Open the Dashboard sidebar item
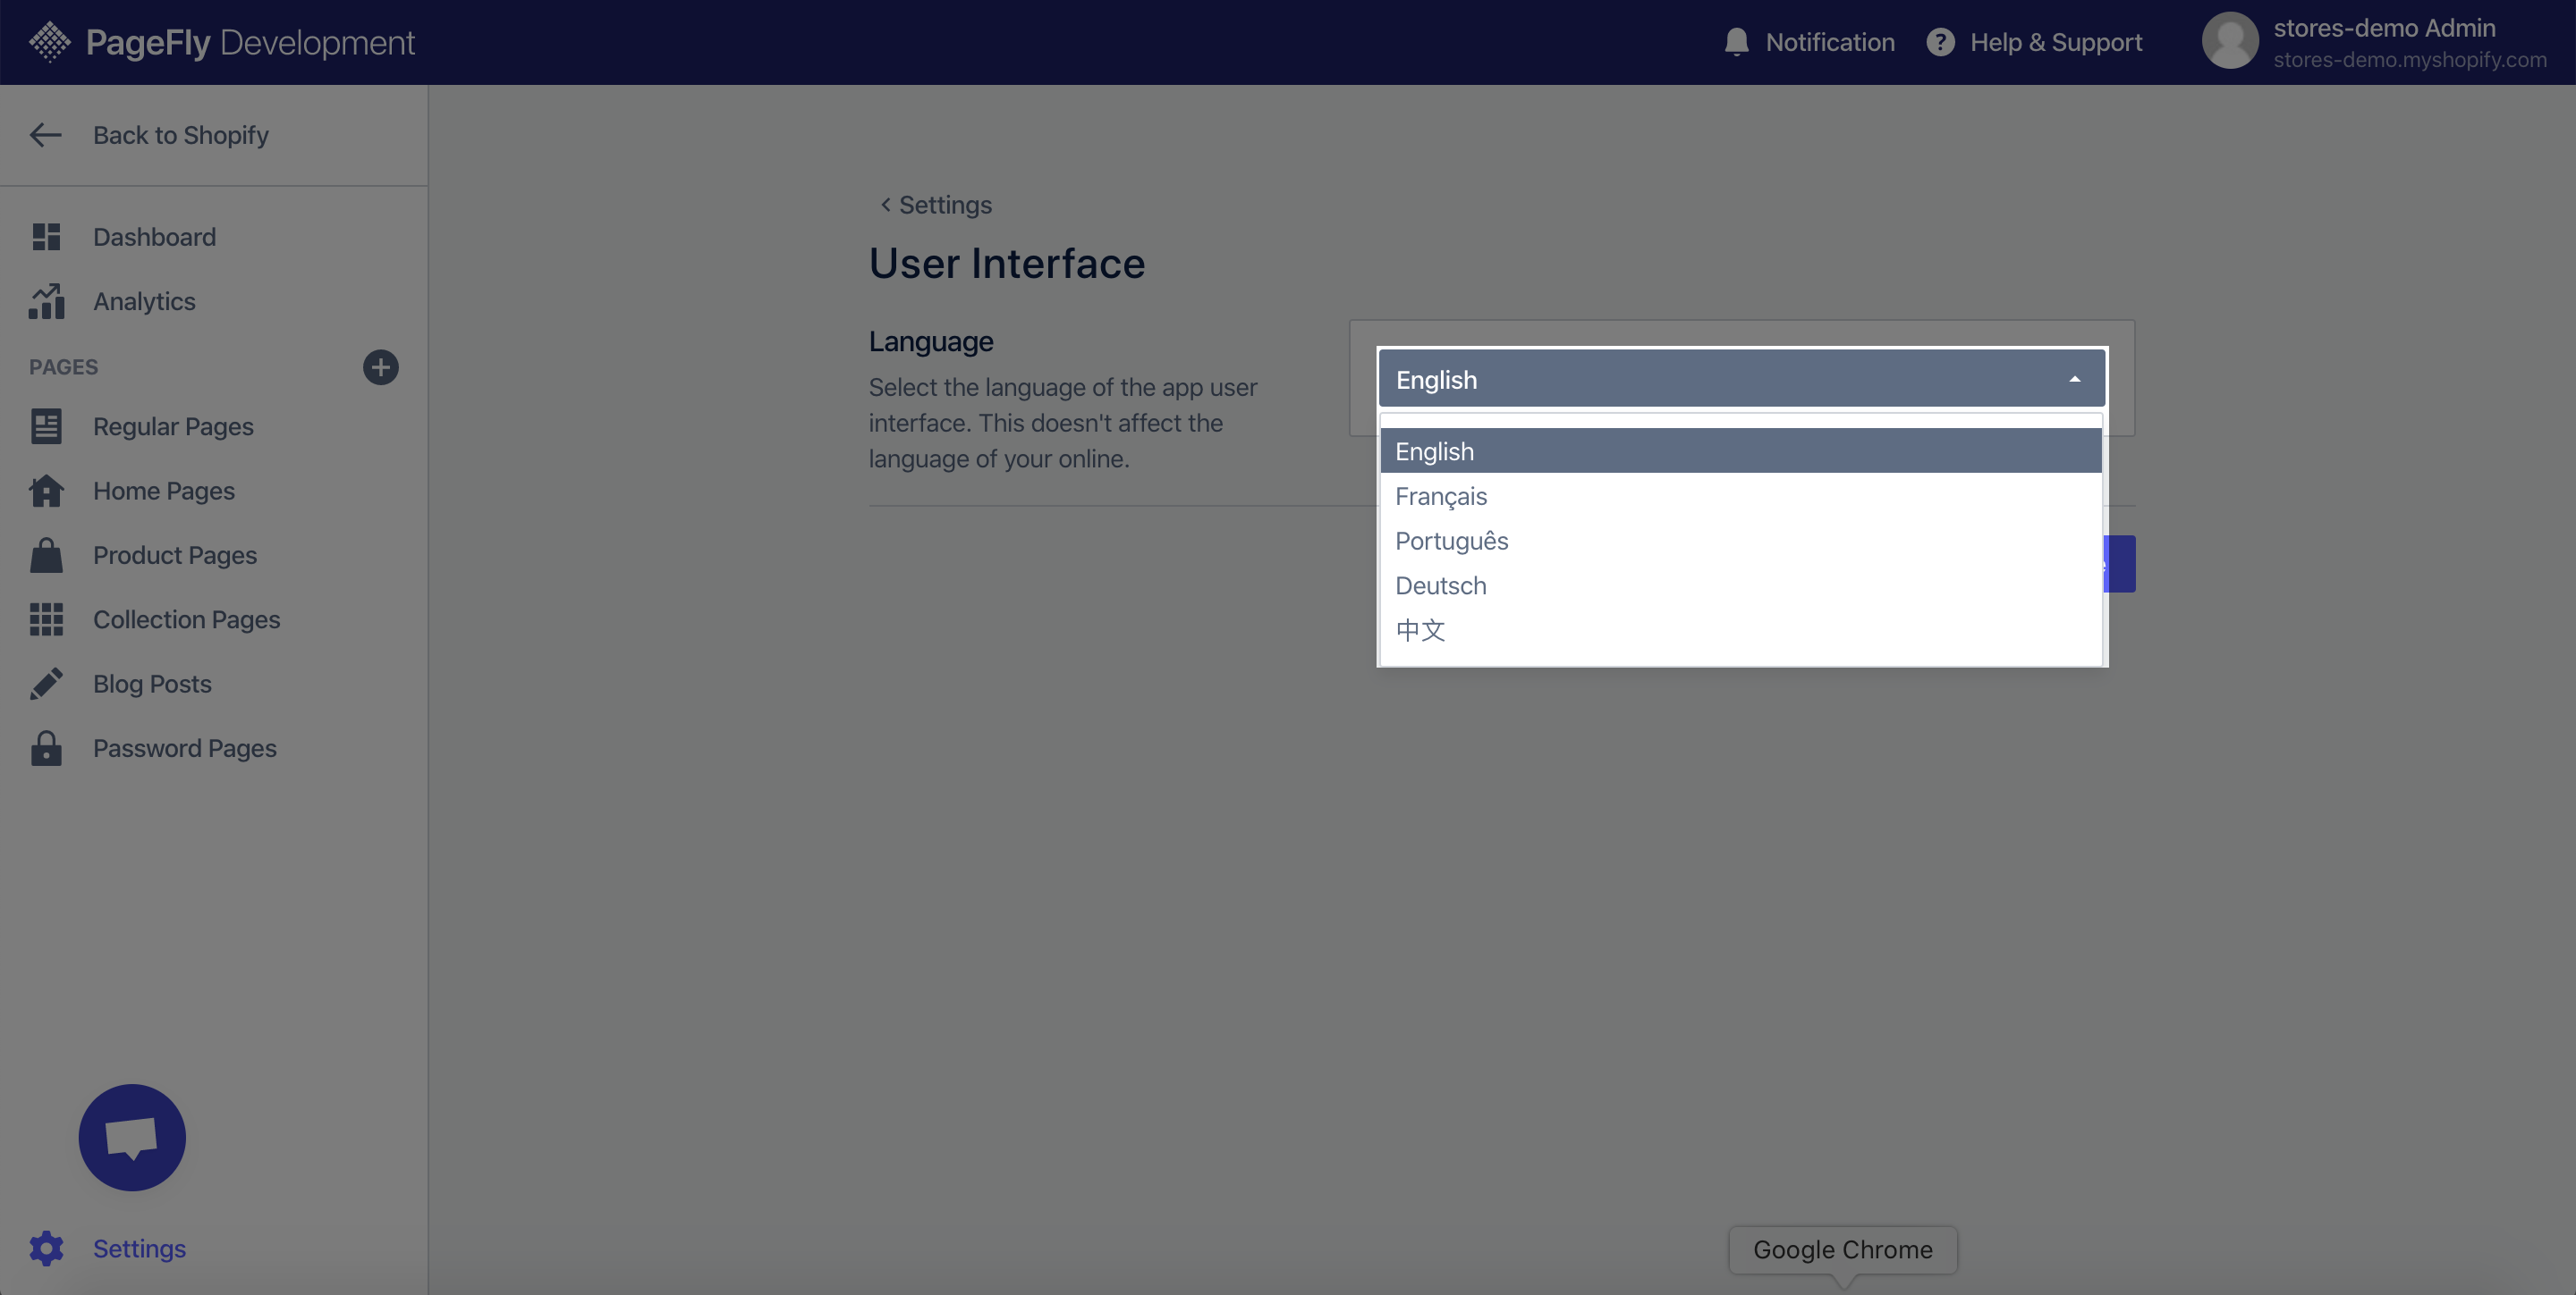The height and width of the screenshot is (1295, 2576). tap(154, 237)
